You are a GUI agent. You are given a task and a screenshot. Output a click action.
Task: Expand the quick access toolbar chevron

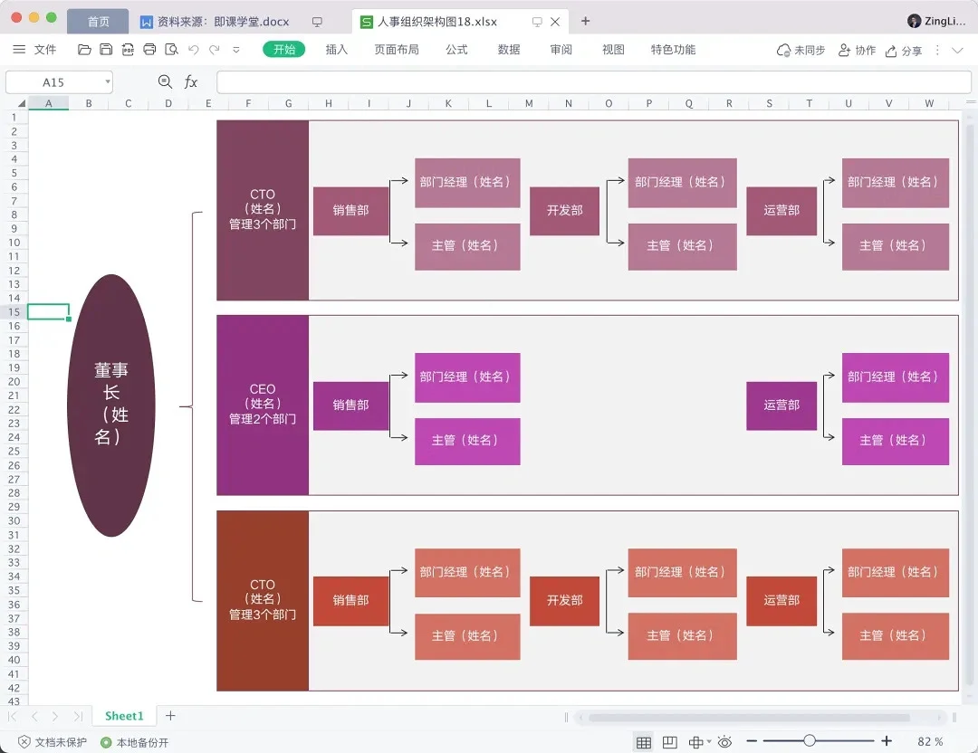click(x=234, y=50)
